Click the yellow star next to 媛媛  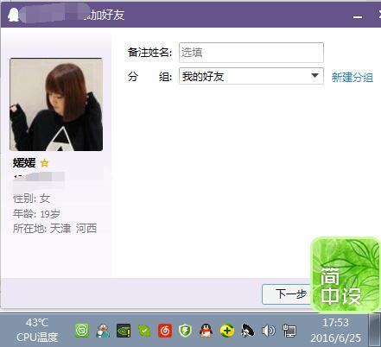(45, 163)
